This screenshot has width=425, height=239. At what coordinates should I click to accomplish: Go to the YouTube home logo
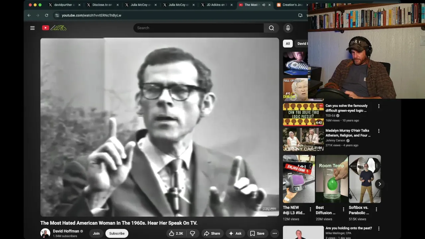[54, 28]
